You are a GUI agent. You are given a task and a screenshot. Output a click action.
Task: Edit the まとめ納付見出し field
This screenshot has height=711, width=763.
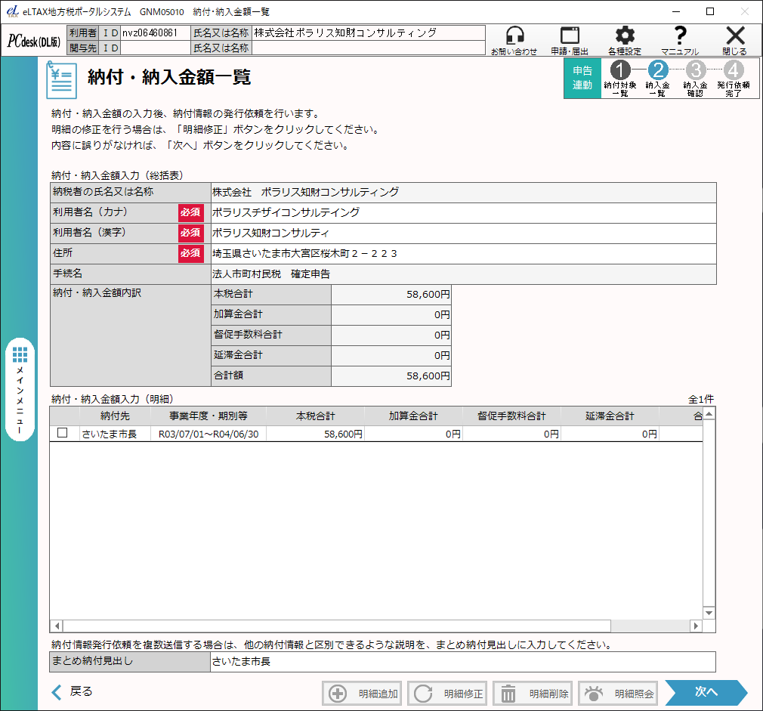point(463,662)
